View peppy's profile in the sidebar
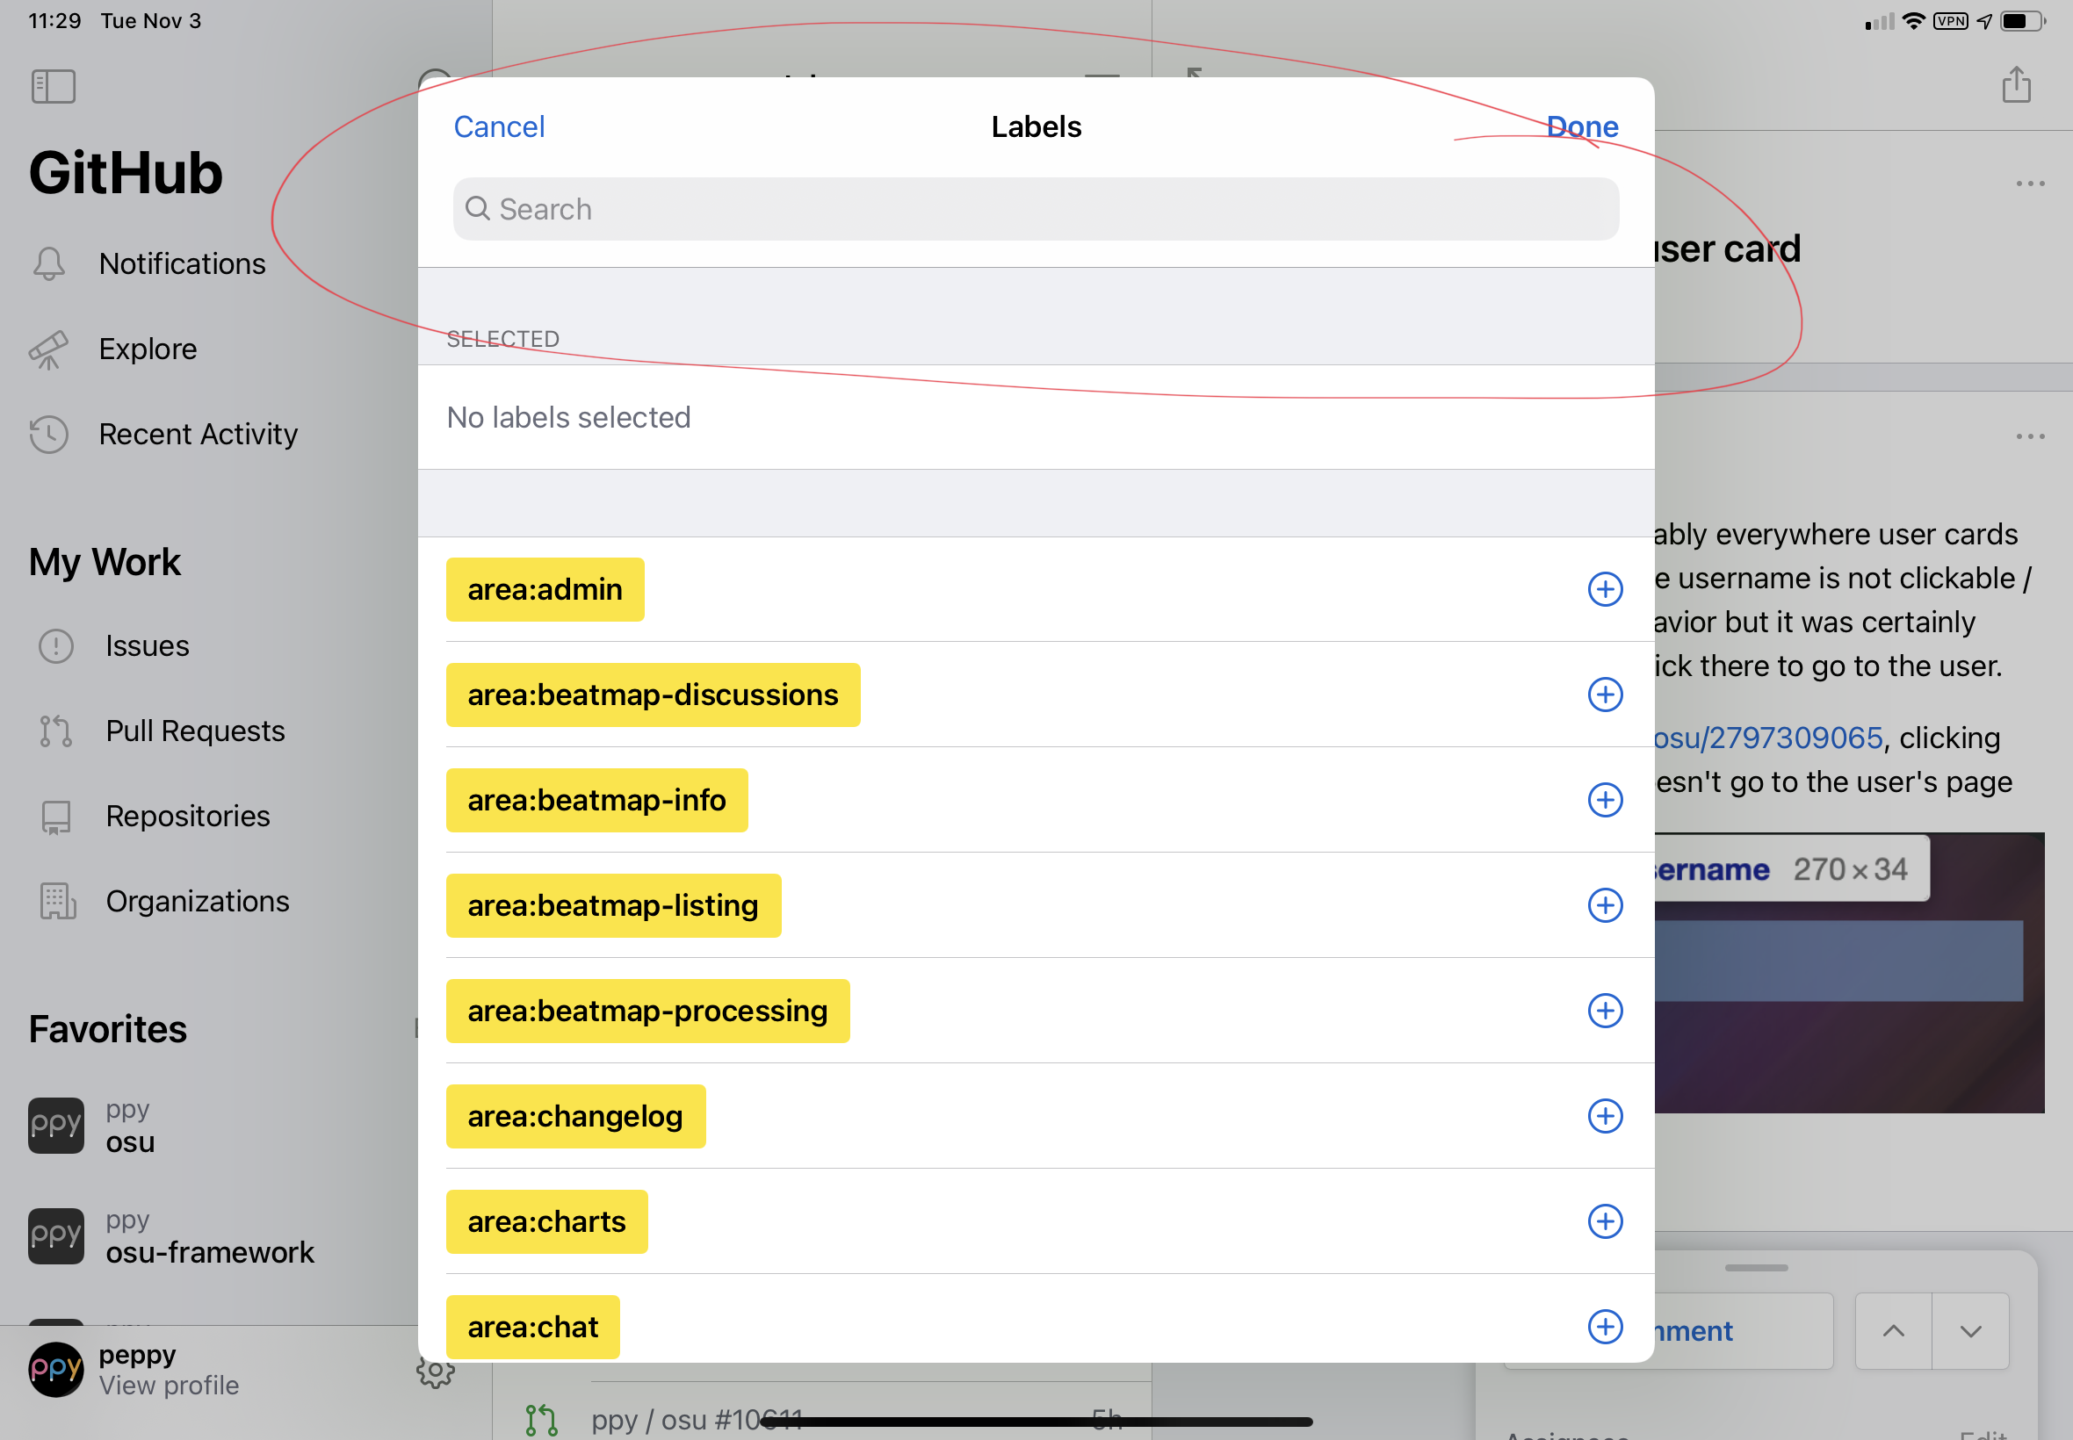Screen dimensions: 2073x1440 134,1370
